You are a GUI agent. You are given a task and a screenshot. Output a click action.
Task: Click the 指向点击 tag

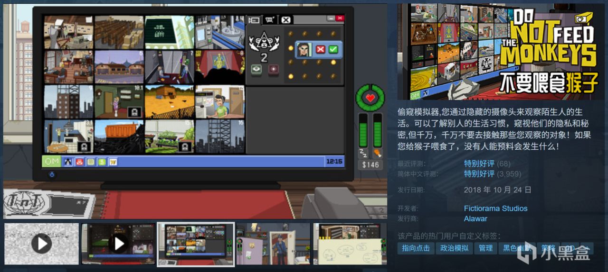pos(416,248)
